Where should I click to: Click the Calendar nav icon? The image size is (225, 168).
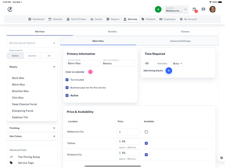[50, 19]
